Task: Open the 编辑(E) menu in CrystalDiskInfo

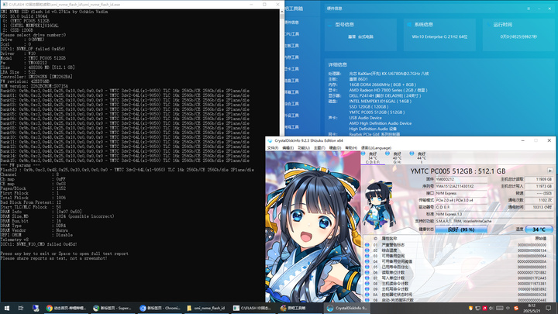Action: point(288,148)
